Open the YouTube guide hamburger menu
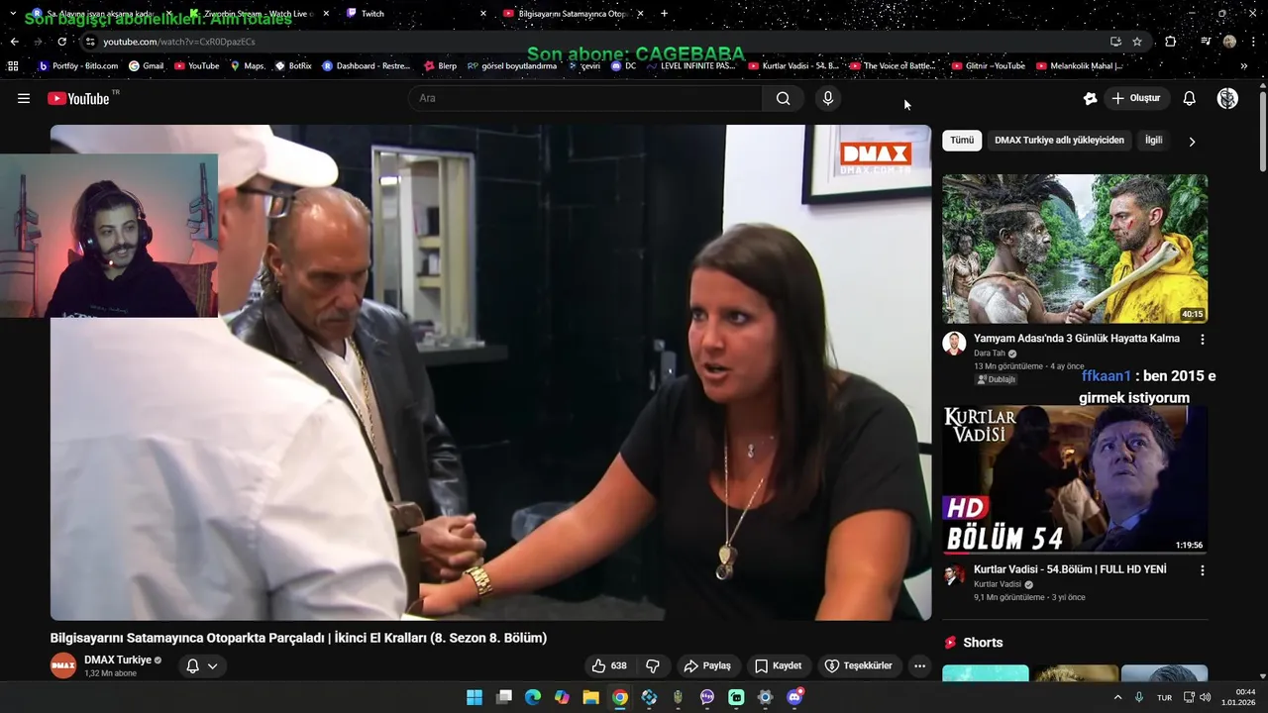Viewport: 1268px width, 713px height. coord(24,98)
